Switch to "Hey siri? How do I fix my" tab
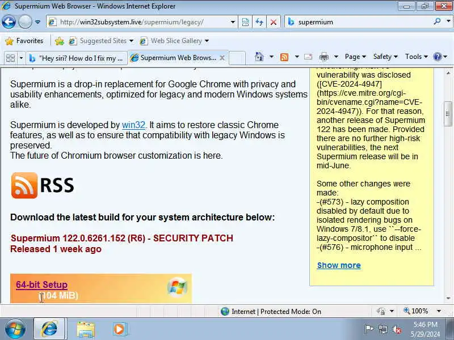Image resolution: width=454 pixels, height=340 pixels. tap(77, 58)
